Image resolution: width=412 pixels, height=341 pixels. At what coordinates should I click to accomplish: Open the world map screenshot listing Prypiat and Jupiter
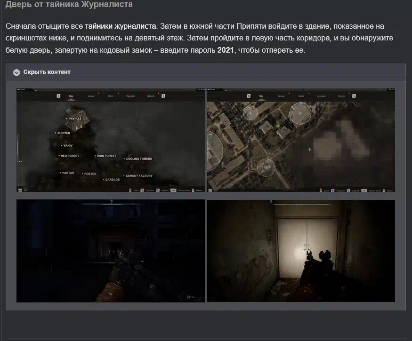coord(110,140)
